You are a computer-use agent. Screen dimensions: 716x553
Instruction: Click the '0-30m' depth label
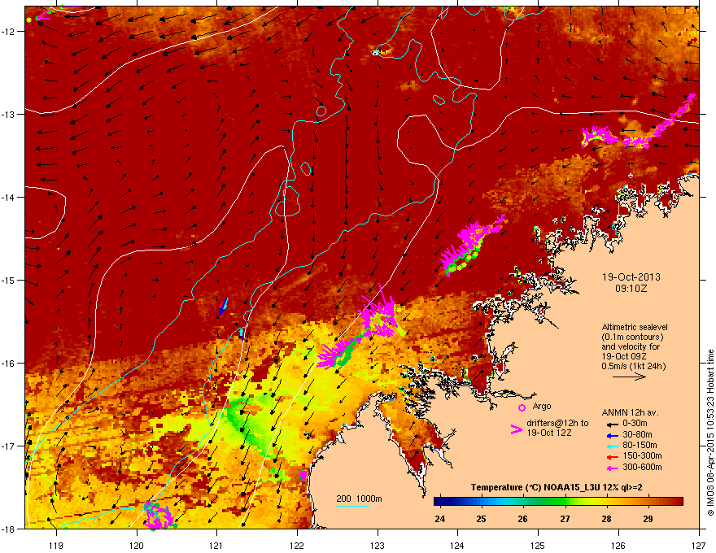[x=635, y=424]
